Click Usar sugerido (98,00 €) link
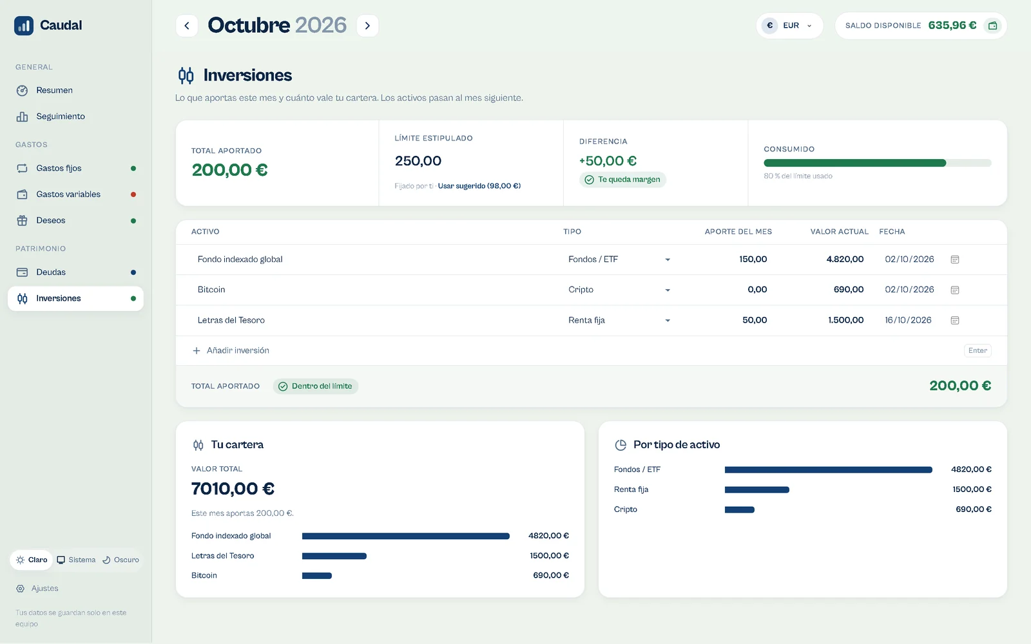Viewport: 1031px width, 644px height. [x=479, y=186]
